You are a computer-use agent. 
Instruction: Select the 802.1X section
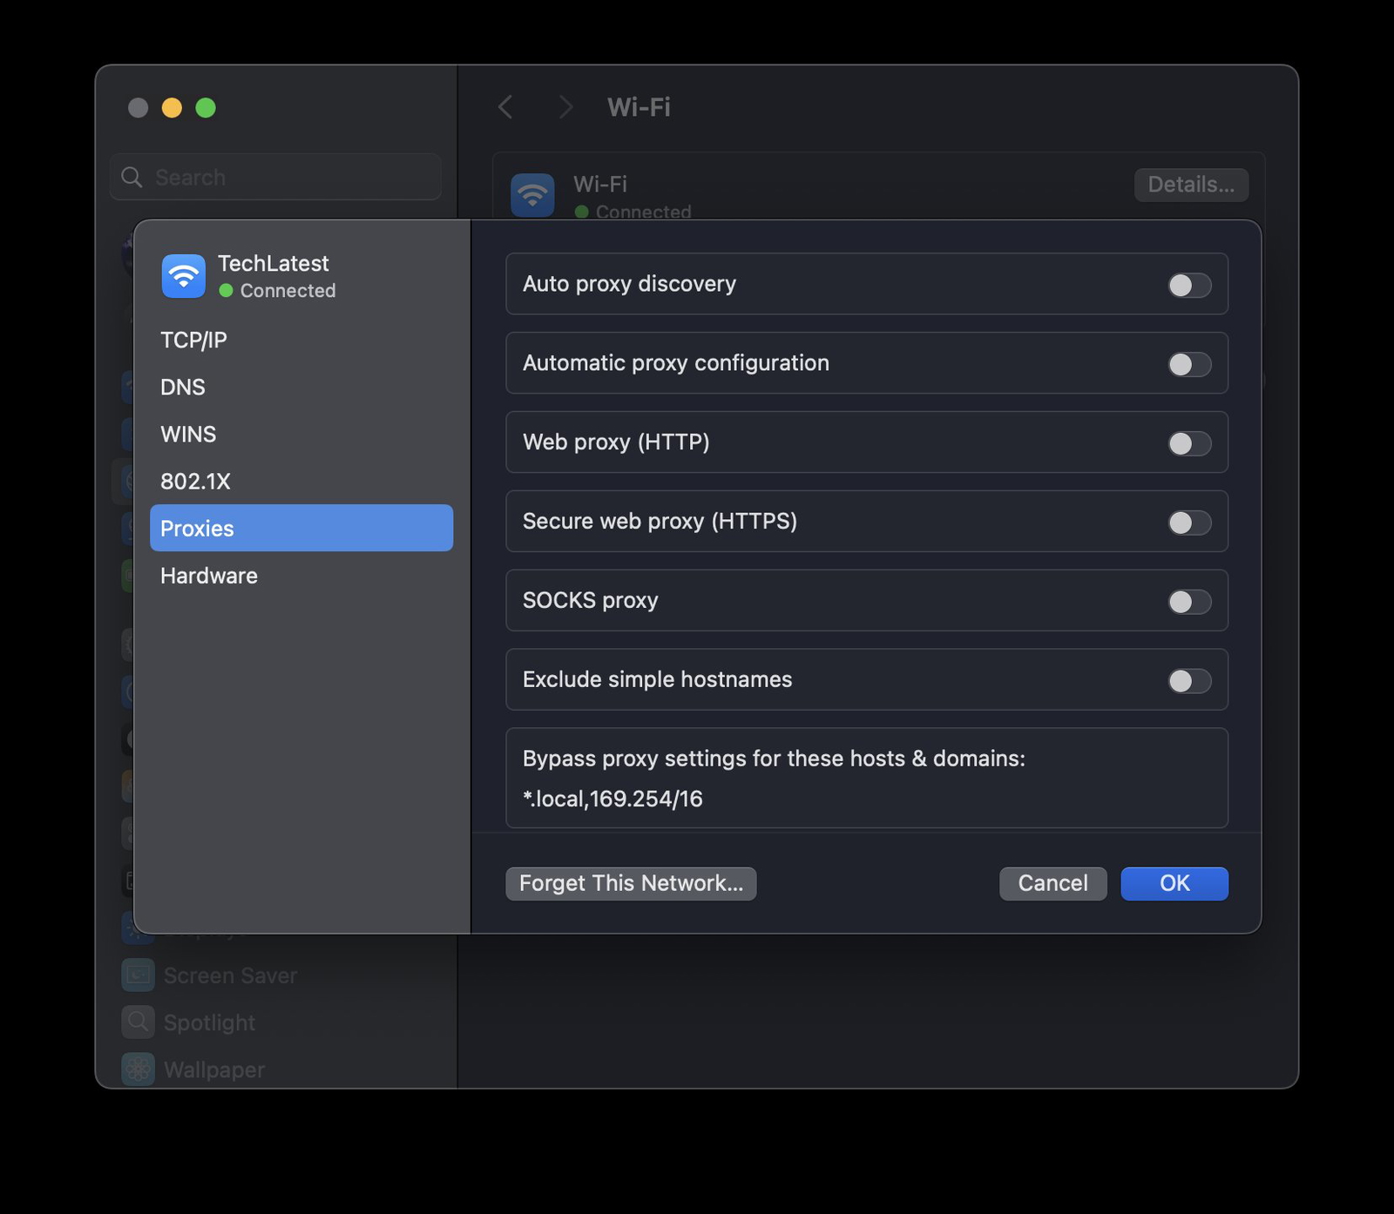tap(195, 481)
